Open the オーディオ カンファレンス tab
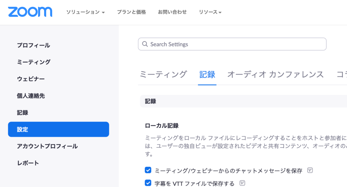The width and height of the screenshot is (347, 187). pyautogui.click(x=275, y=74)
